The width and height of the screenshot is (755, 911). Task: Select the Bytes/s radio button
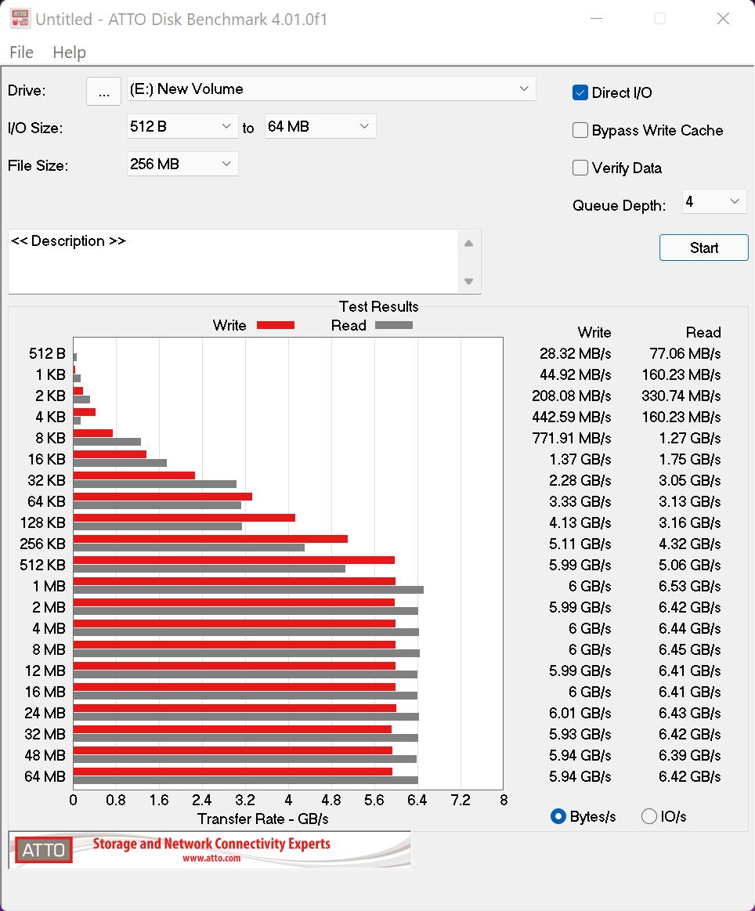[x=558, y=816]
